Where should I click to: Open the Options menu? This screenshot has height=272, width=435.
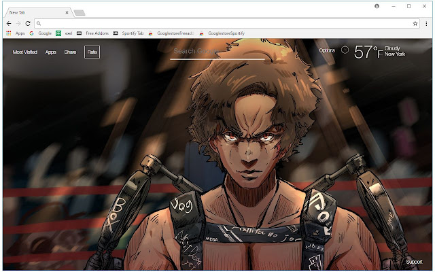point(327,50)
